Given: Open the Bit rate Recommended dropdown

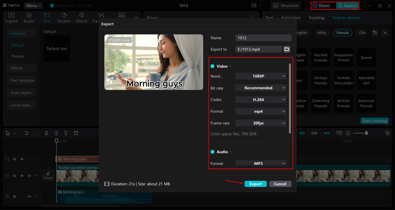Looking at the screenshot, I should (x=261, y=88).
